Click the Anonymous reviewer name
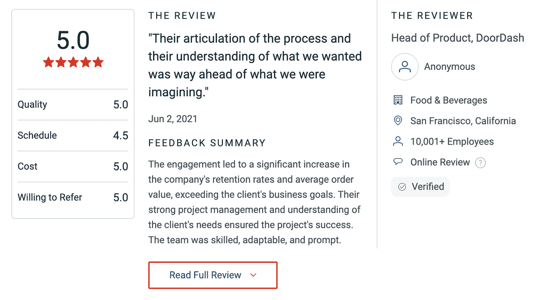This screenshot has height=300, width=537. 449,66
